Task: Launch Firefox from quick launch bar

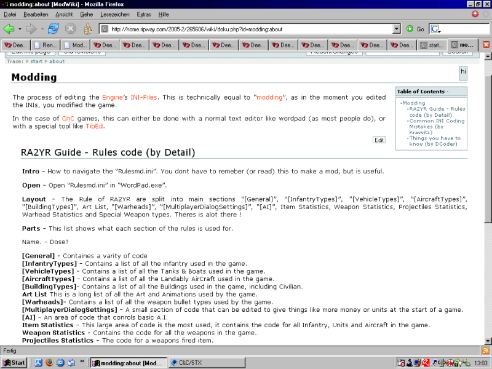Action: click(x=49, y=363)
